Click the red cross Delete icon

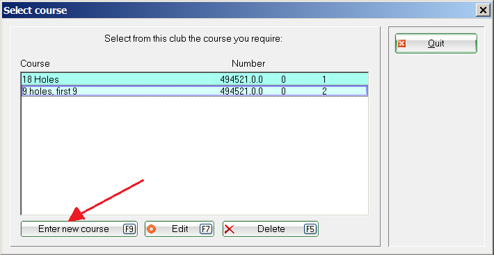[x=230, y=229]
